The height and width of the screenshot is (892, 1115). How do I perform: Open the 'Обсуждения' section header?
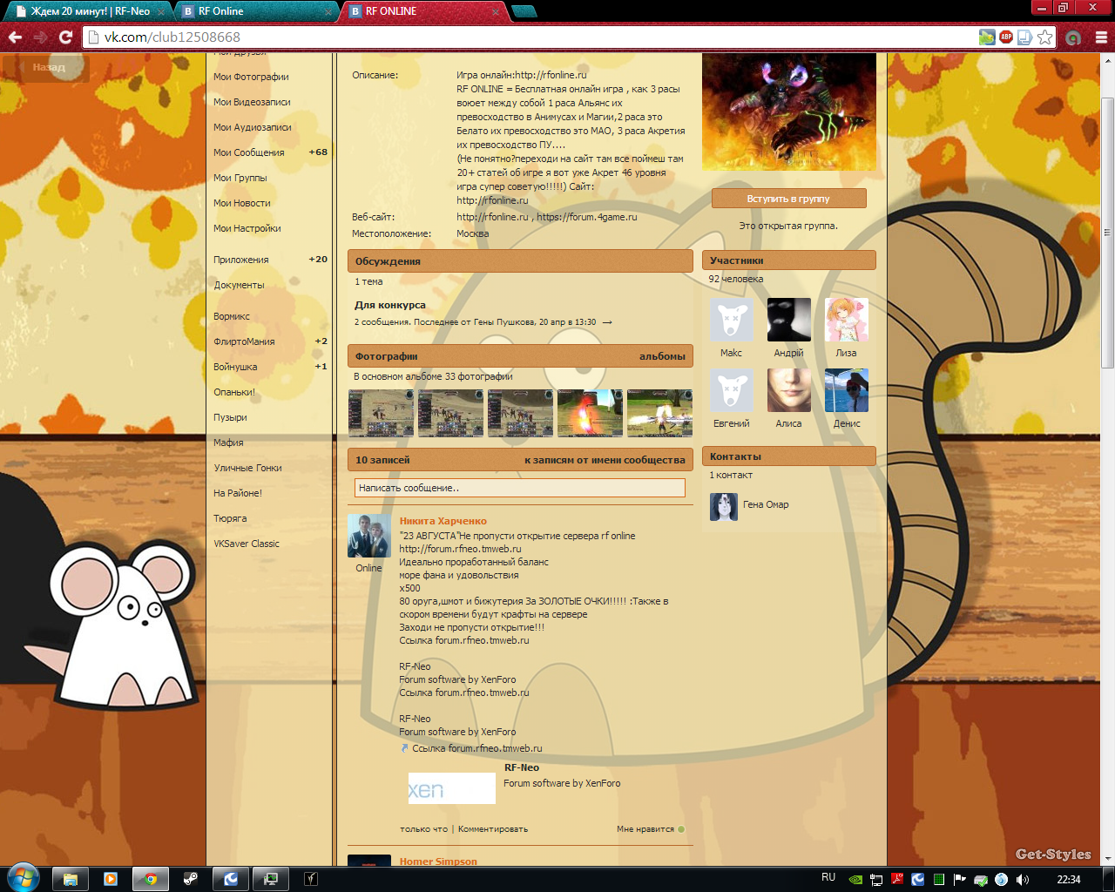520,261
